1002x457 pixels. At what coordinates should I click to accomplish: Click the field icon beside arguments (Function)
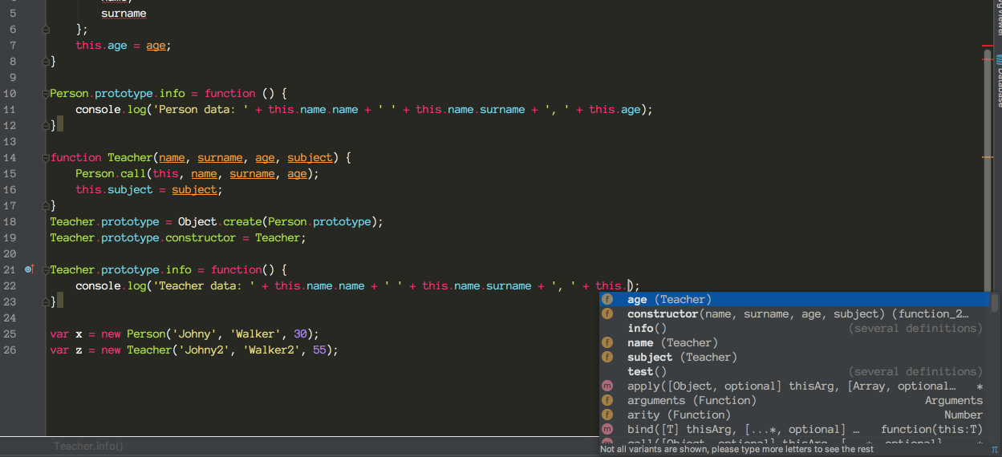point(607,400)
